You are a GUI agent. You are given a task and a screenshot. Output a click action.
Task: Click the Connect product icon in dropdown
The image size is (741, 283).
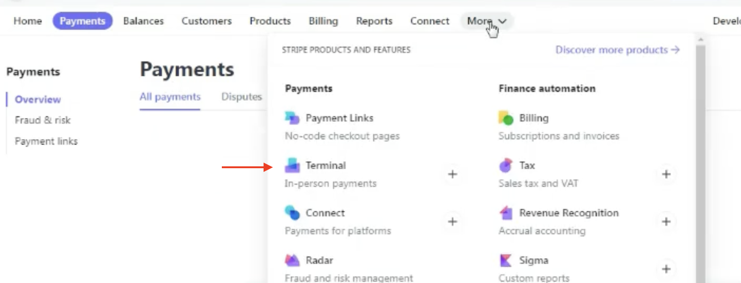pyautogui.click(x=292, y=212)
